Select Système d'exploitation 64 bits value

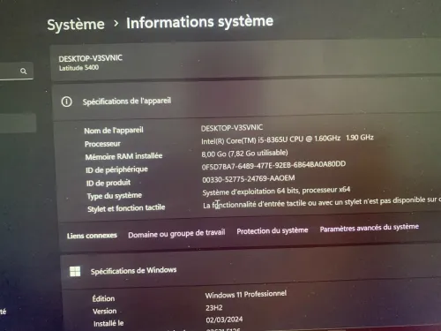pyautogui.click(x=276, y=191)
